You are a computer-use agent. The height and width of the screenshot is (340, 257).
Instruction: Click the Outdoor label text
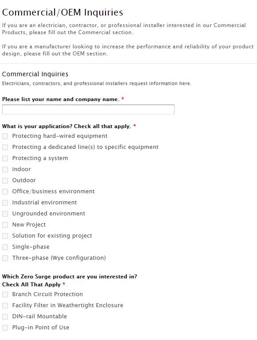(24, 180)
